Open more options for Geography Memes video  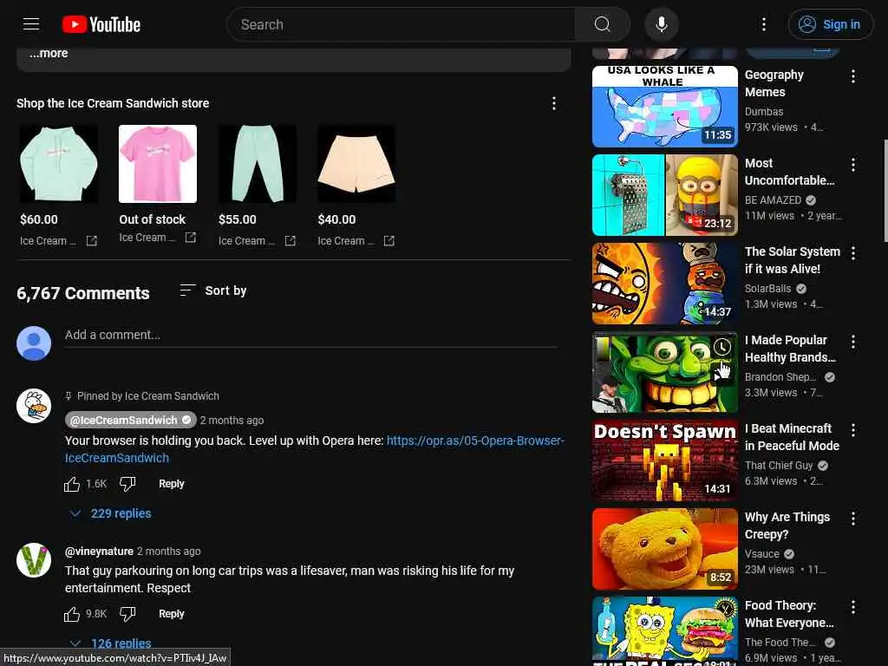pyautogui.click(x=853, y=76)
